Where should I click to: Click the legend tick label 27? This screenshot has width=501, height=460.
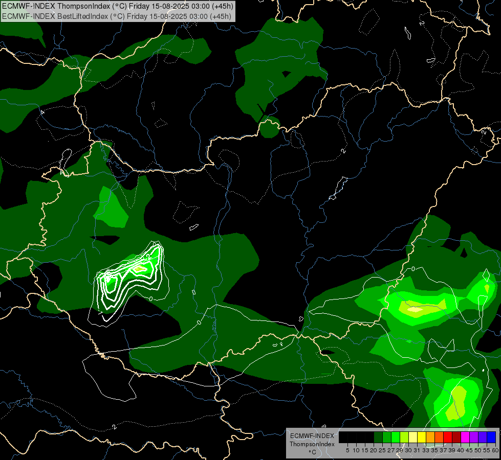tap(391, 450)
